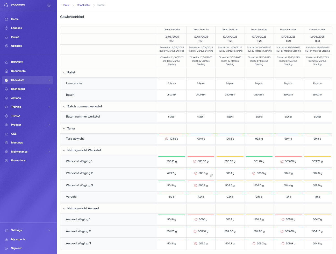The height and width of the screenshot is (254, 336).
Task: Click the maecos logo icon
Action: point(6,5)
